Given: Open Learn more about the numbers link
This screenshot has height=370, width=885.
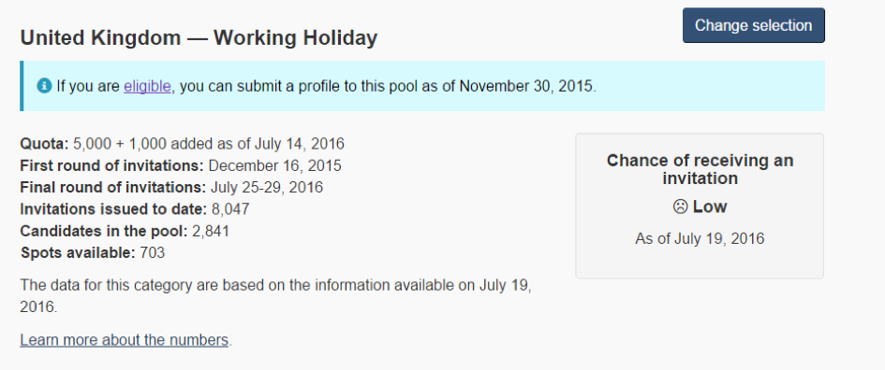Looking at the screenshot, I should pyautogui.click(x=125, y=340).
